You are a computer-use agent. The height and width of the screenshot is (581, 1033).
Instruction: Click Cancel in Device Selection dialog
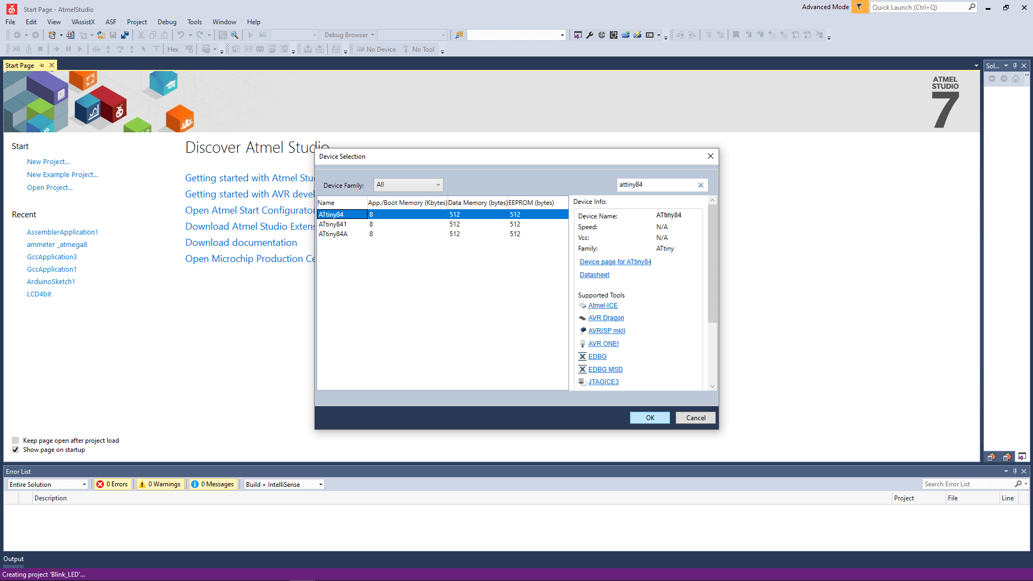[695, 418]
